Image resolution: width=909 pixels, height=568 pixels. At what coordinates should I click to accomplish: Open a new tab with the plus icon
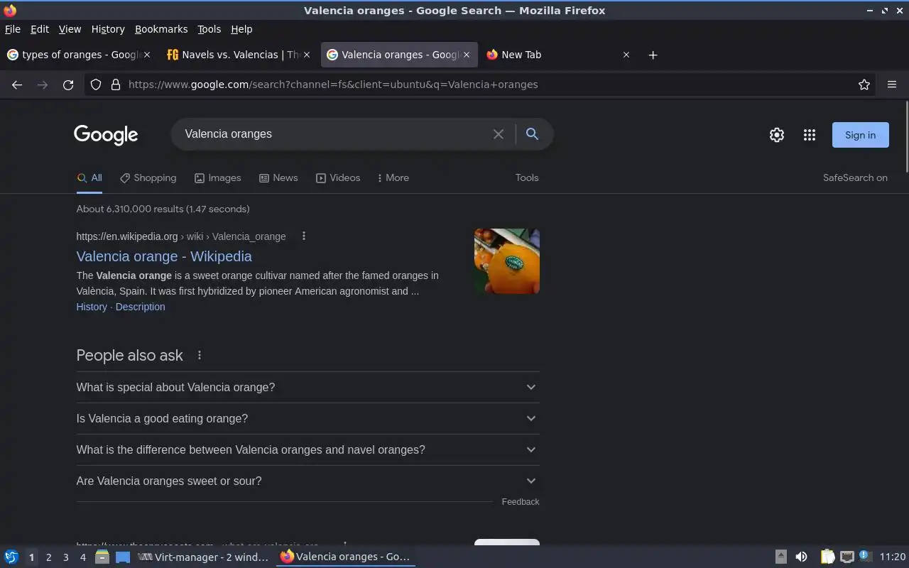click(653, 55)
